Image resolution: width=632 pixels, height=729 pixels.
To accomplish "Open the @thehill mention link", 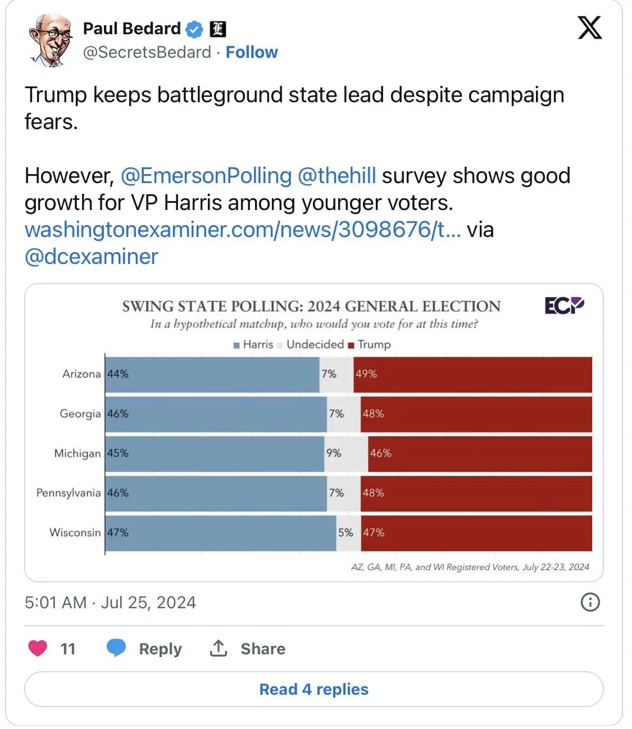I will [x=337, y=176].
